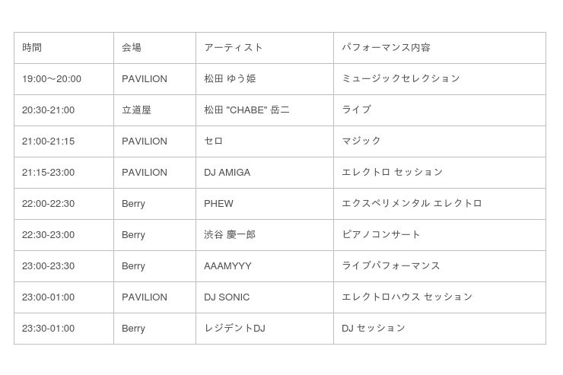Select DJ SONIC in the table
The height and width of the screenshot is (375, 563).
[x=227, y=297]
